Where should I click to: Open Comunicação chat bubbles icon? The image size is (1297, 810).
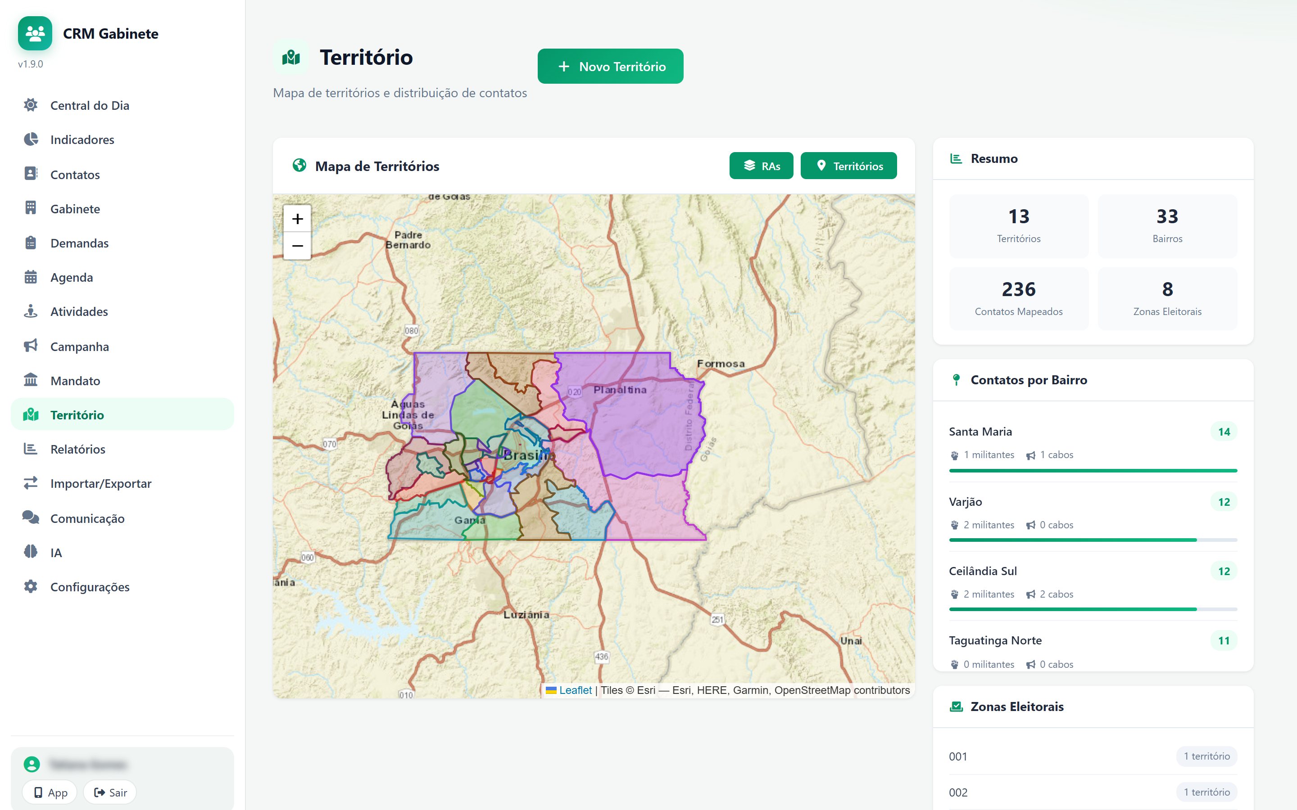click(31, 517)
